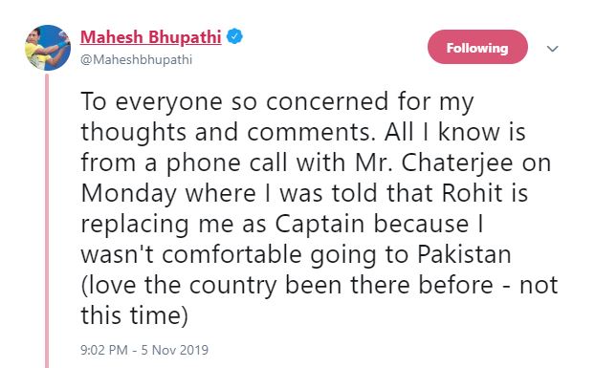Click the tweet opening words 'To everyone'
The width and height of the screenshot is (595, 368).
click(151, 102)
